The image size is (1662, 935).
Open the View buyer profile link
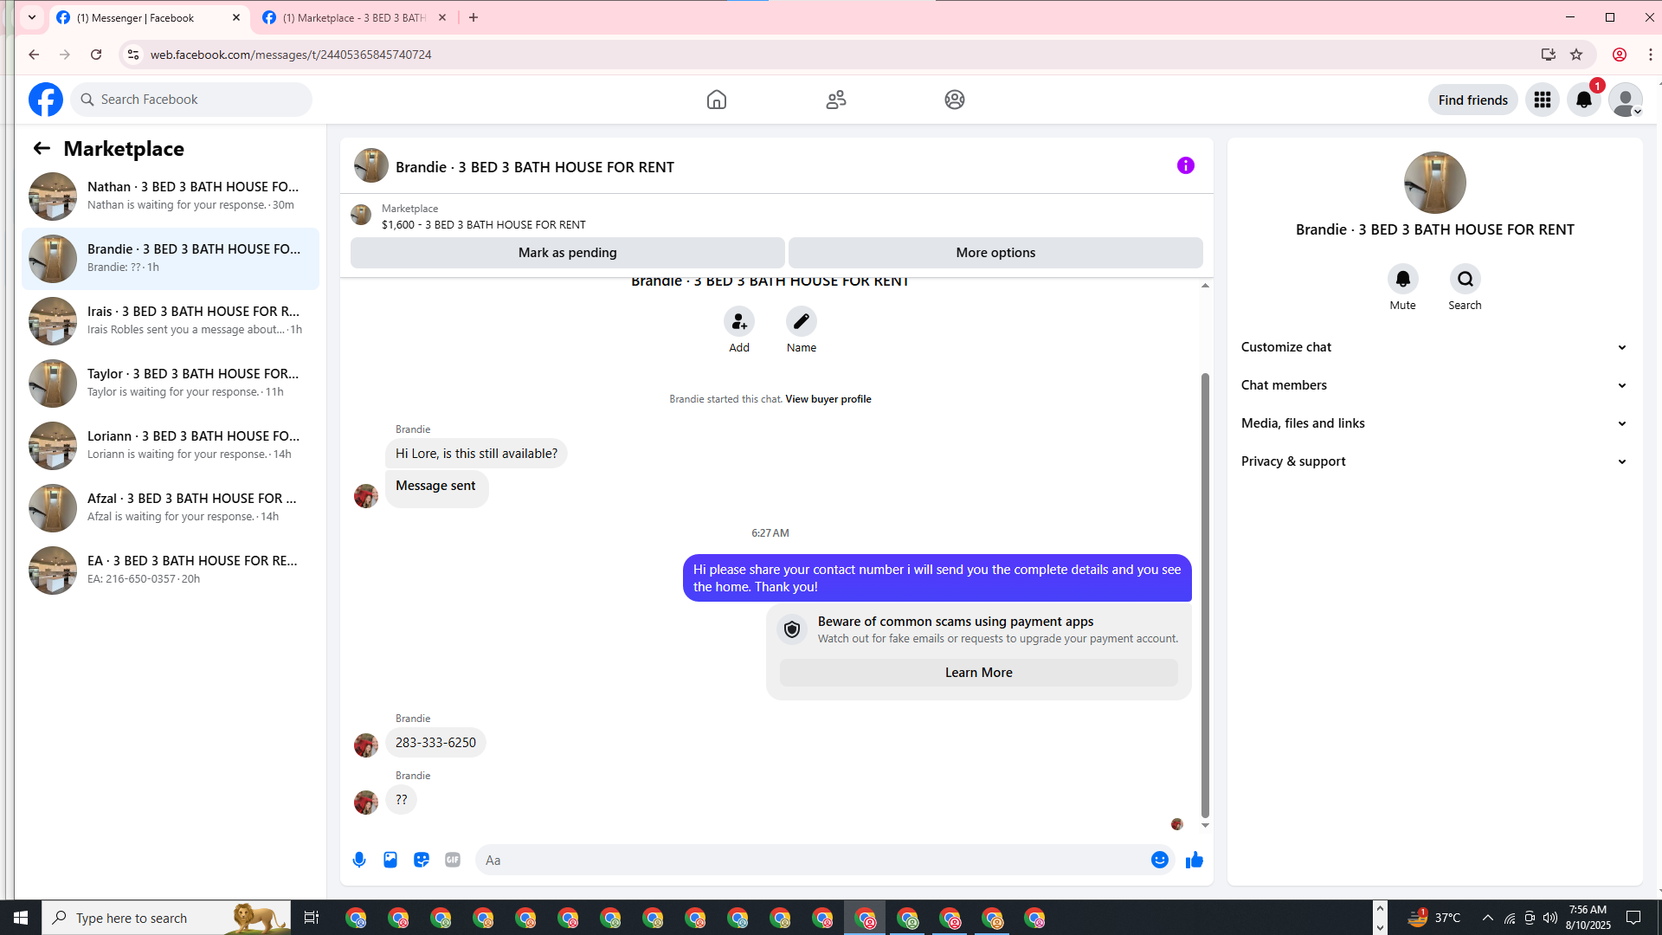tap(828, 399)
